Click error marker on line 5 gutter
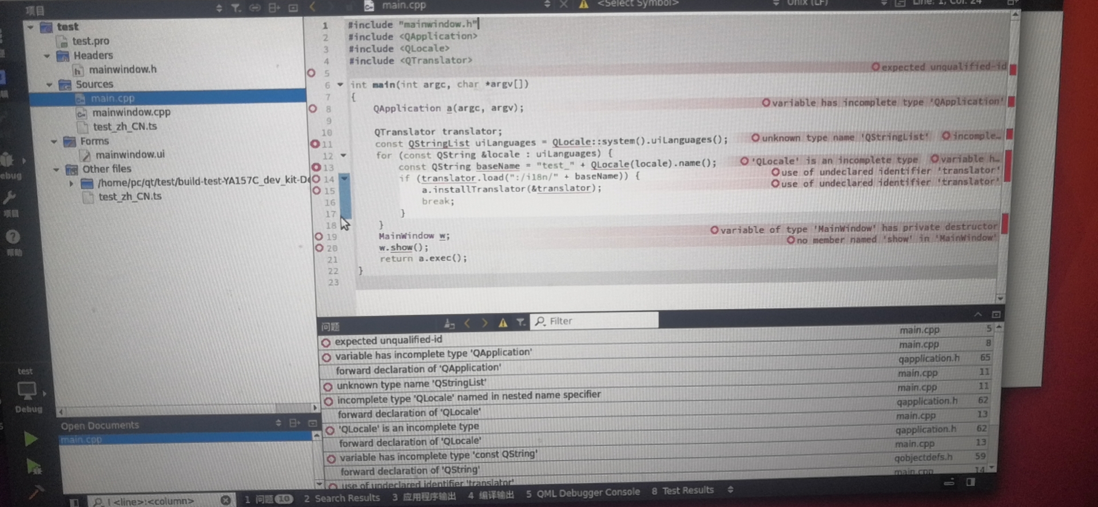Viewport: 1098px width, 507px height. pyautogui.click(x=311, y=73)
